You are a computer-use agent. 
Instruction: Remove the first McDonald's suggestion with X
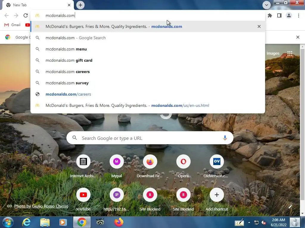click(259, 26)
